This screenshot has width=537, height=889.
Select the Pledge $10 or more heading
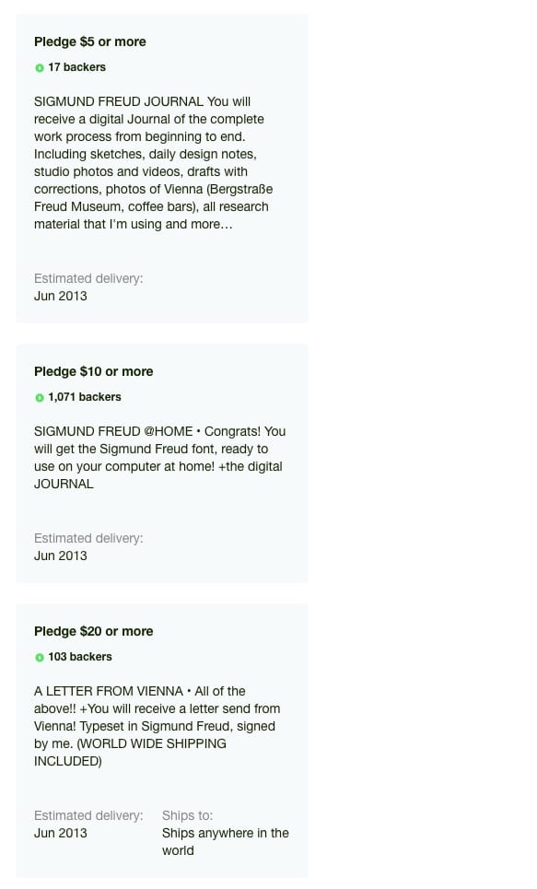tap(94, 371)
